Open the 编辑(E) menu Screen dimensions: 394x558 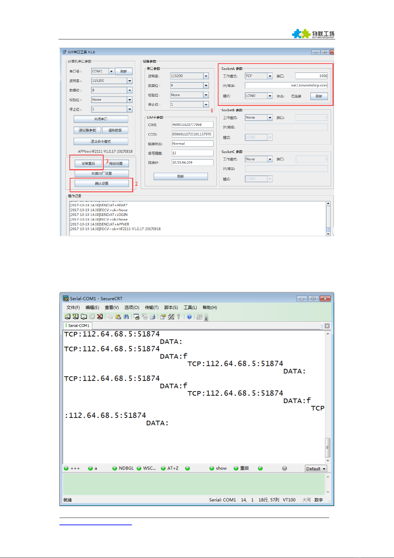[x=92, y=307]
